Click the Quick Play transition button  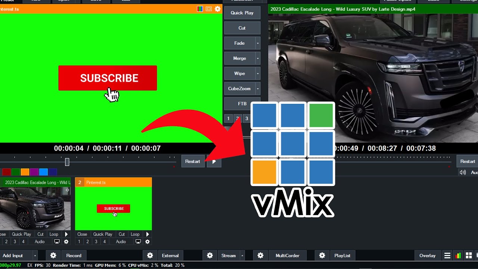(x=242, y=13)
